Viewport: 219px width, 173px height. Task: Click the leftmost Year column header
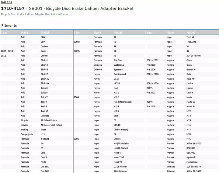[4, 33]
